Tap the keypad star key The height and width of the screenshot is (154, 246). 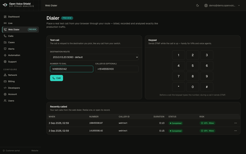pyautogui.click(x=178, y=87)
